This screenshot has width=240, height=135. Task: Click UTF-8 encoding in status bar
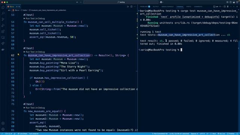pos(202,133)
